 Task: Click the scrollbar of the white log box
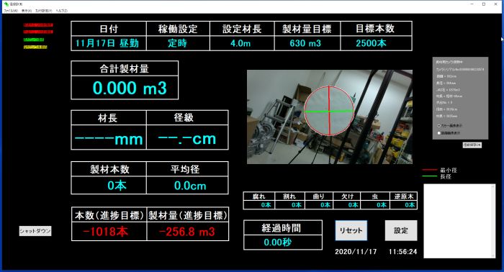[x=494, y=221]
